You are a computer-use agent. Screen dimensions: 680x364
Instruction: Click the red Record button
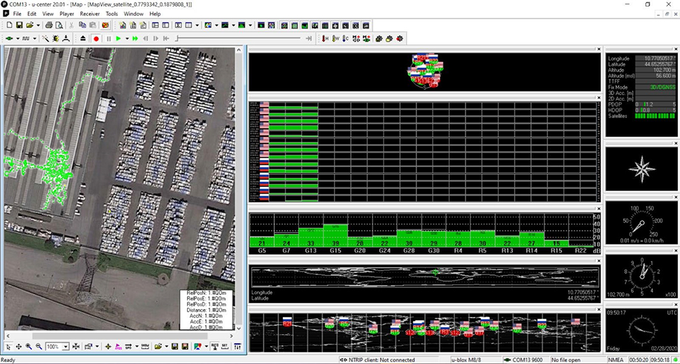[96, 39]
